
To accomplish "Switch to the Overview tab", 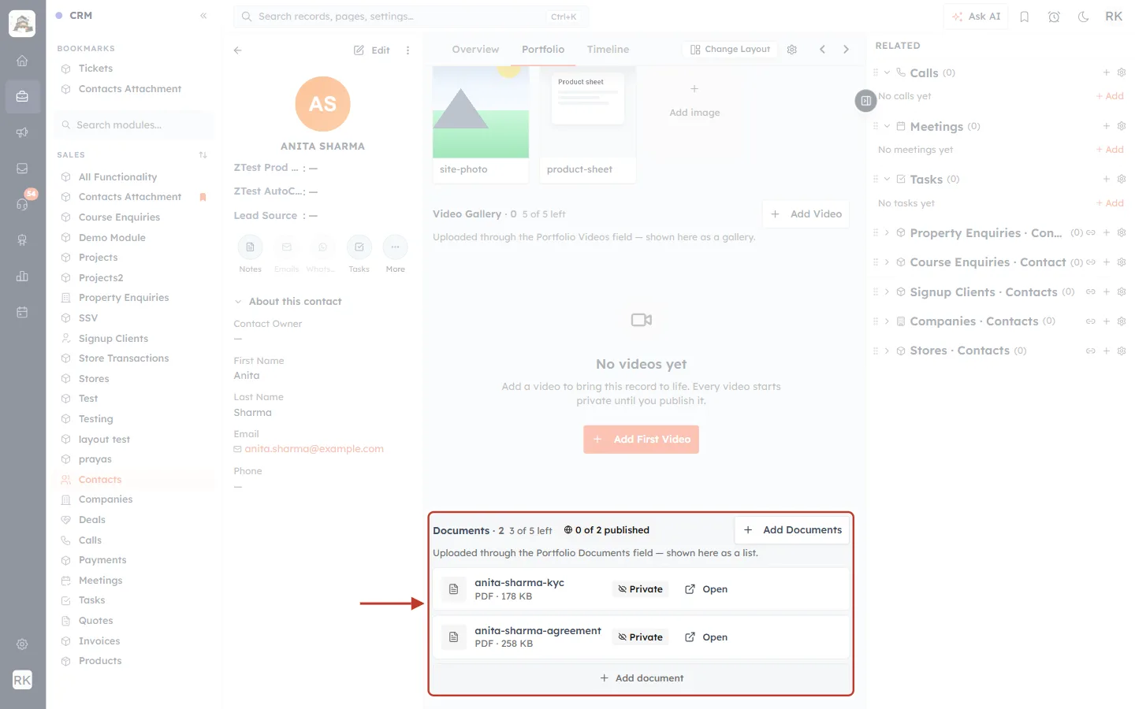I will [x=475, y=50].
